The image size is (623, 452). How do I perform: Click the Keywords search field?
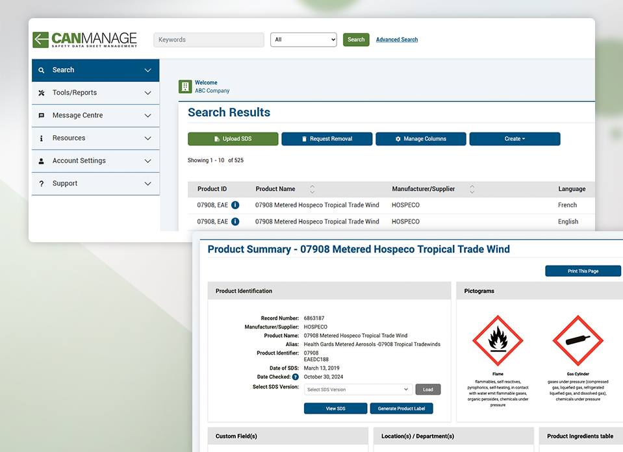pos(209,40)
